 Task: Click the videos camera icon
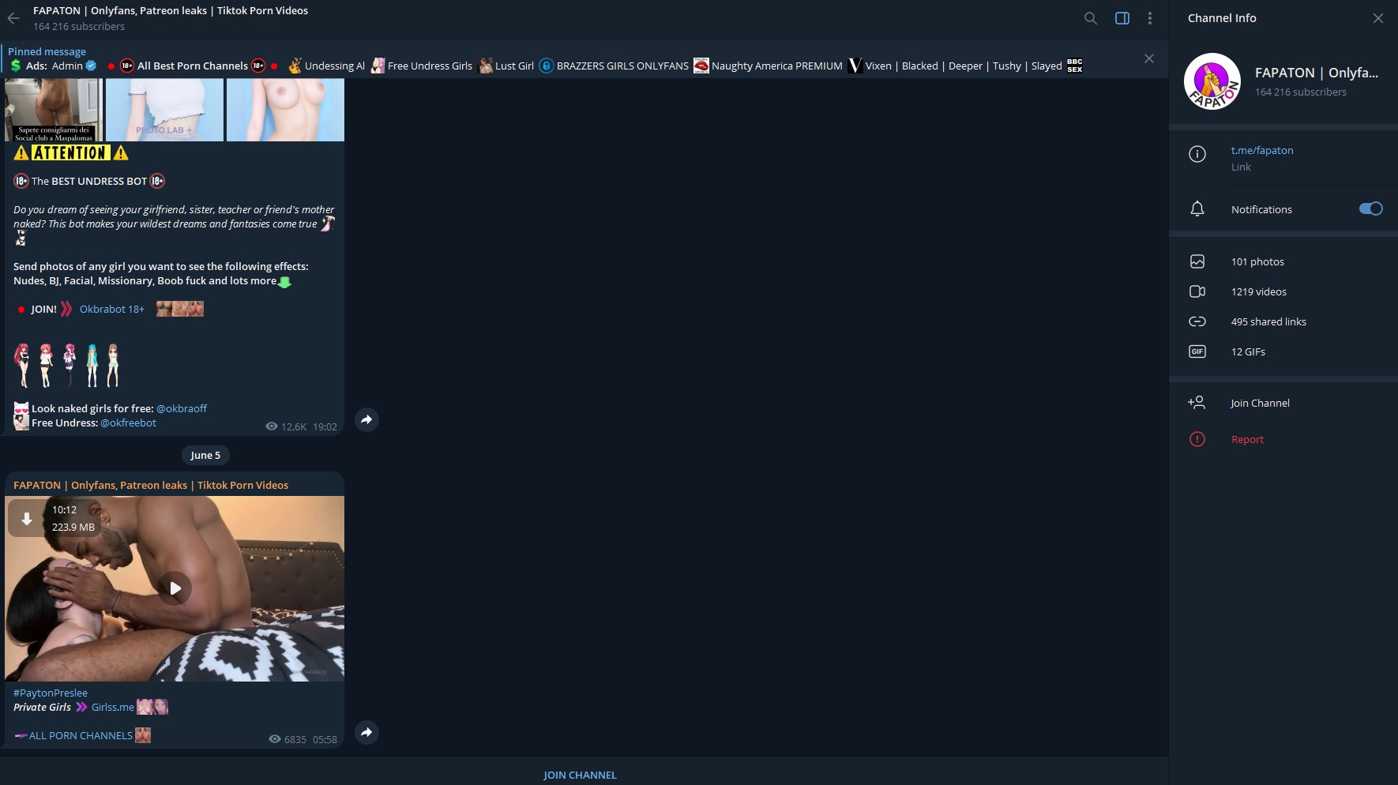(x=1197, y=291)
